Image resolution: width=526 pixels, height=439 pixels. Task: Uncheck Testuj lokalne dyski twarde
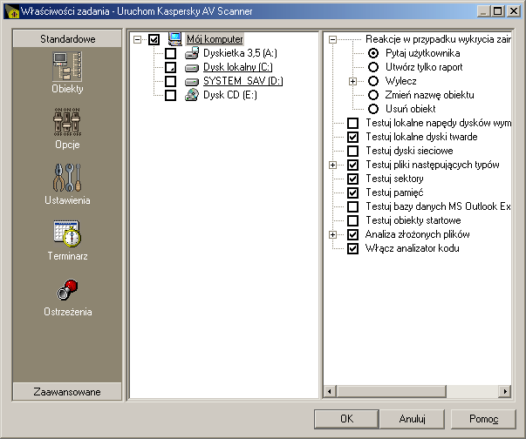click(x=352, y=137)
